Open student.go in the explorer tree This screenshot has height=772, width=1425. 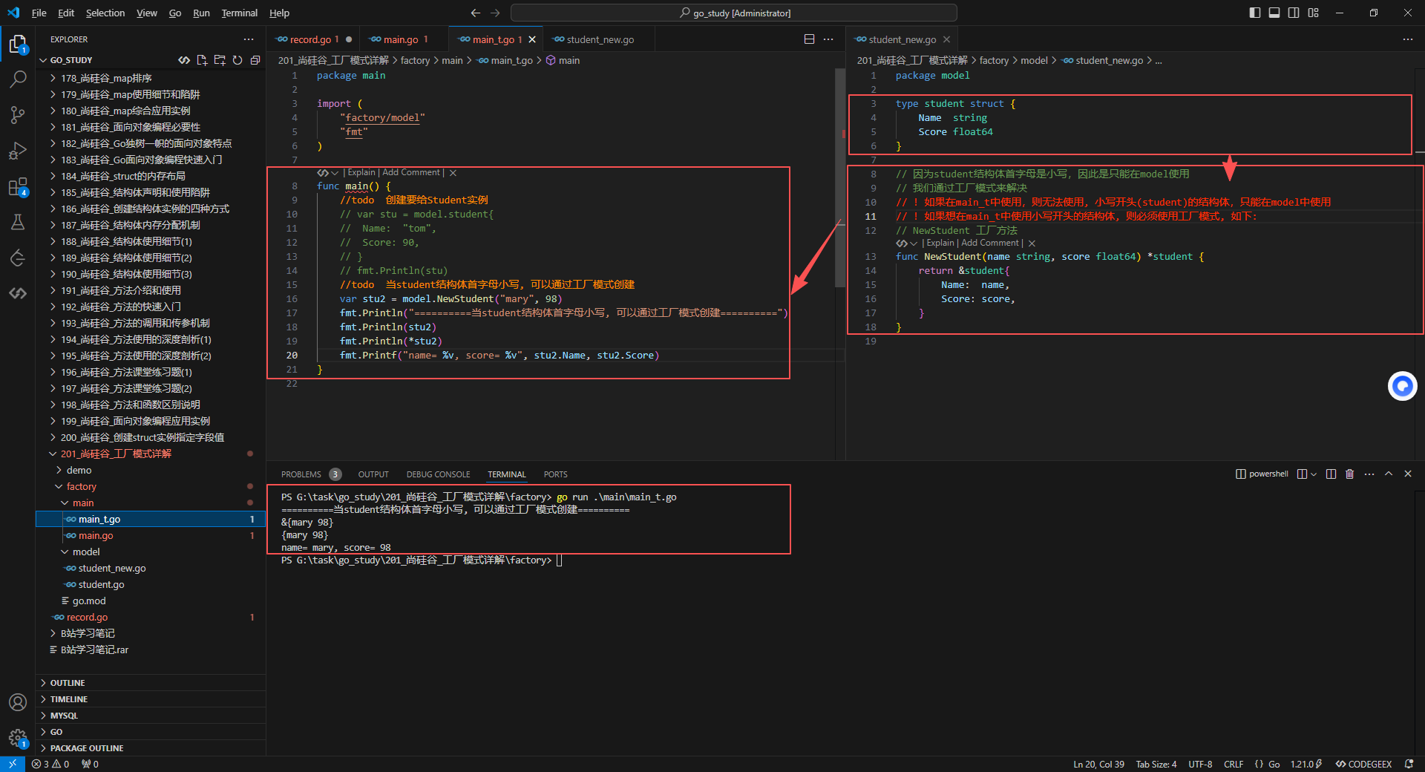click(102, 584)
